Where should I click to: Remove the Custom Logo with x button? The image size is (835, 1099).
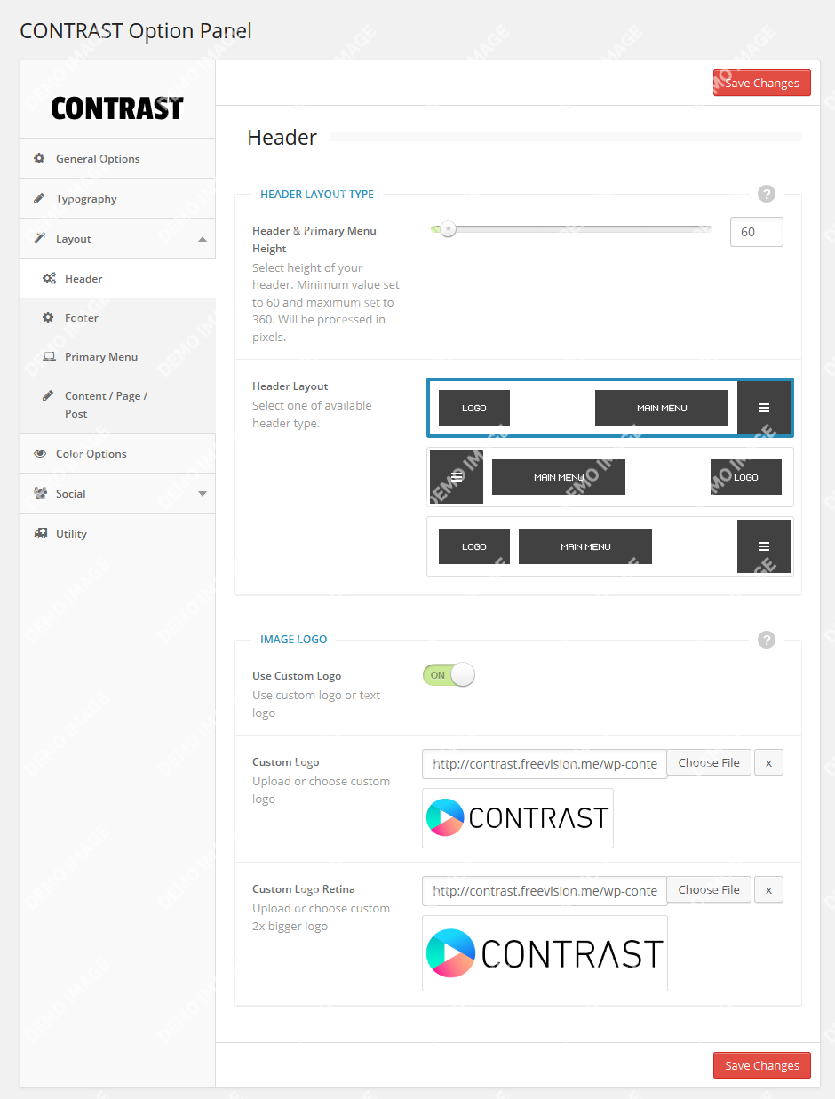[x=768, y=762]
